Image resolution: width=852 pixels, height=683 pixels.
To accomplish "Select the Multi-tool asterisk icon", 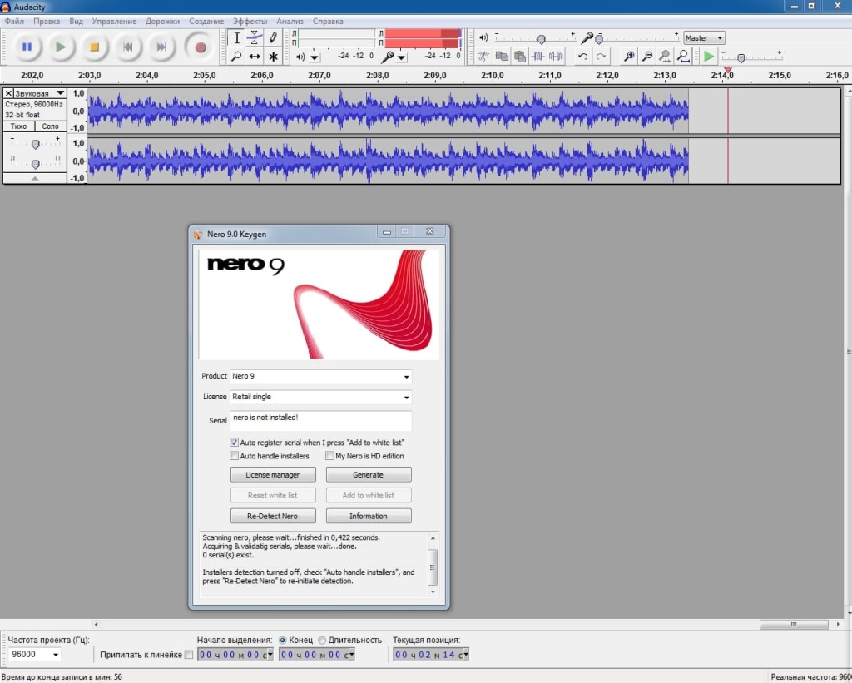I will [x=273, y=56].
